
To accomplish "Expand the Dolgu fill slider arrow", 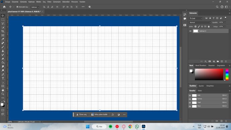I will pyautogui.click(x=225, y=26).
